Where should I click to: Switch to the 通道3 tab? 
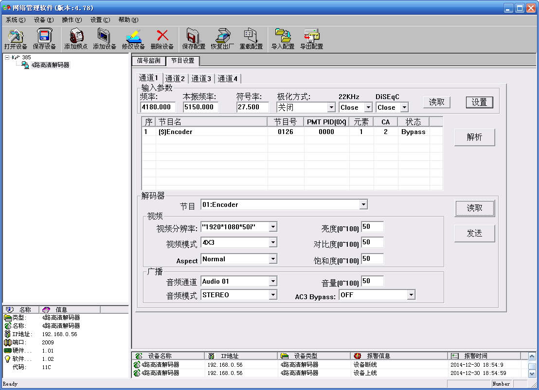[x=201, y=79]
